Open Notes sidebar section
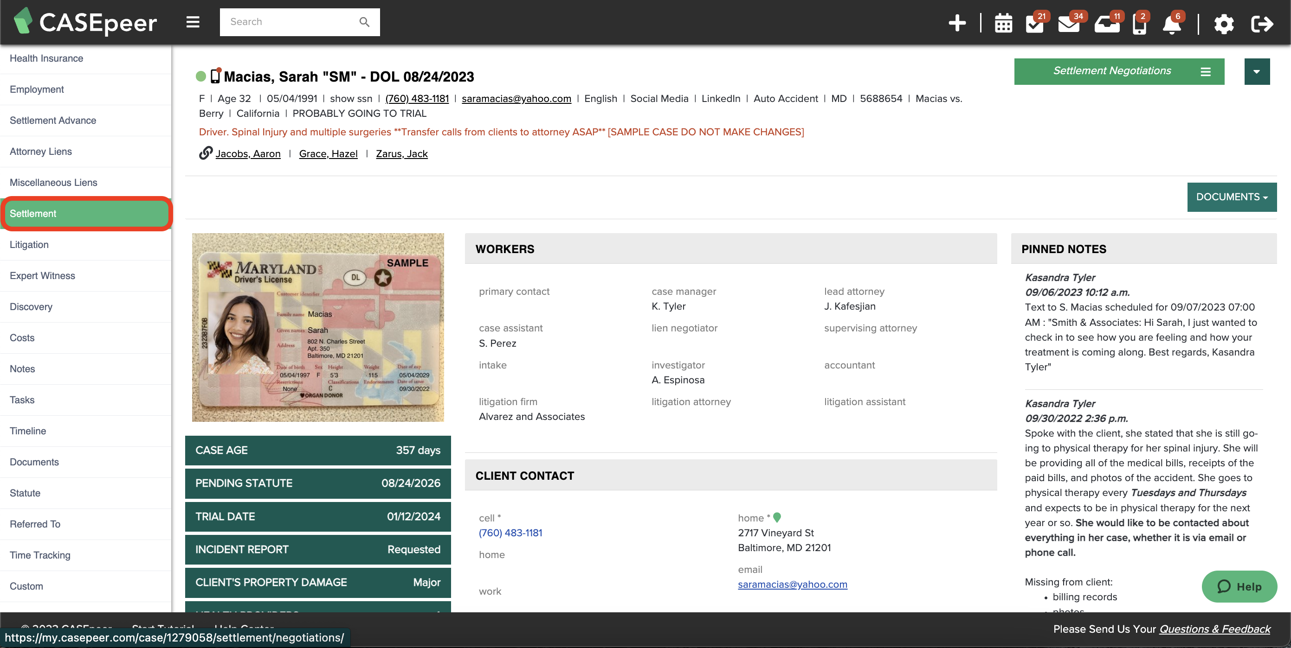Viewport: 1291px width, 648px height. coord(86,368)
